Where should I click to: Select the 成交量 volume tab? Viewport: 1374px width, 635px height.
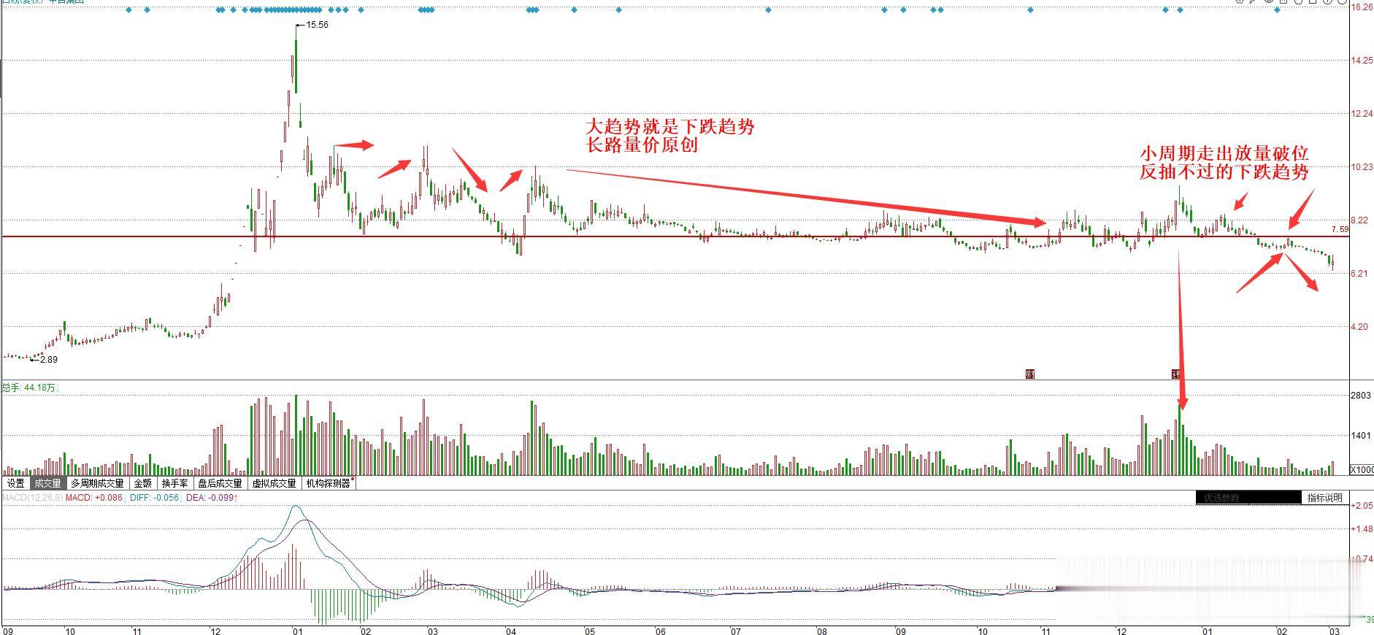pyautogui.click(x=48, y=483)
